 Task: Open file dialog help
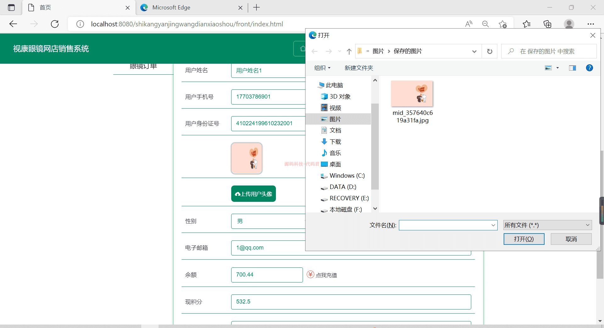coord(589,68)
